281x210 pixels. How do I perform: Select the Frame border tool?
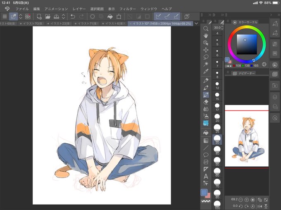(x=206, y=162)
